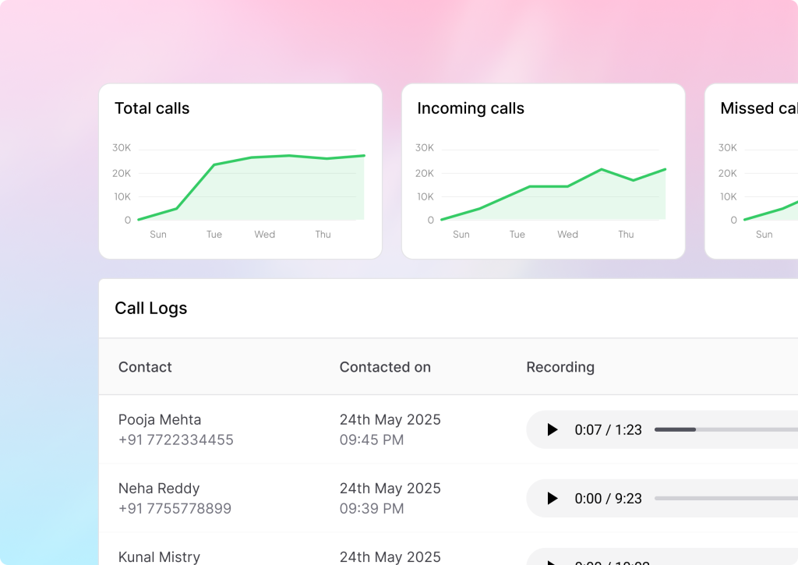This screenshot has height=565, width=798.
Task: Select the Incoming calls card title
Action: [x=471, y=108]
